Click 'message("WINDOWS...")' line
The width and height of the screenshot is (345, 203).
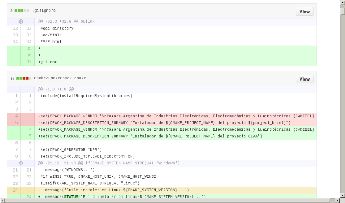pyautogui.click(x=176, y=170)
